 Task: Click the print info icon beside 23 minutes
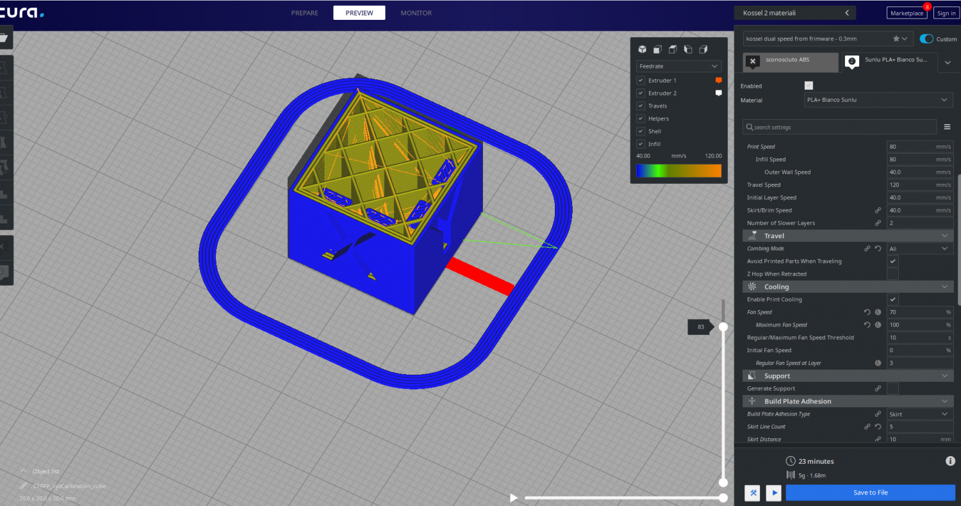point(950,461)
